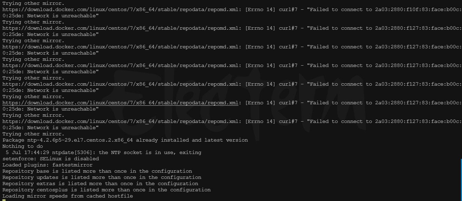Image resolution: width=462 pixels, height=201 pixels.
Task: Click 'Repository base is listed more than once'
Action: [97, 171]
